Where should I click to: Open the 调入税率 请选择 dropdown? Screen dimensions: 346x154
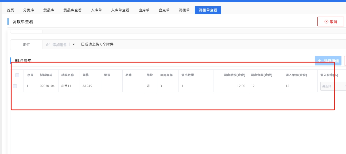point(333,86)
